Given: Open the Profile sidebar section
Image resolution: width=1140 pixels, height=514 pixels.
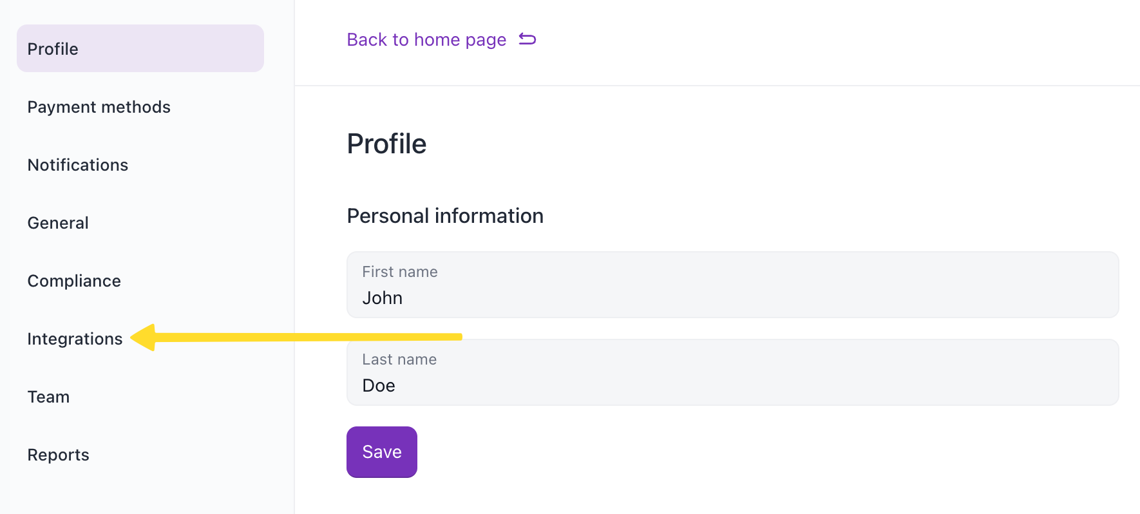Looking at the screenshot, I should (53, 49).
